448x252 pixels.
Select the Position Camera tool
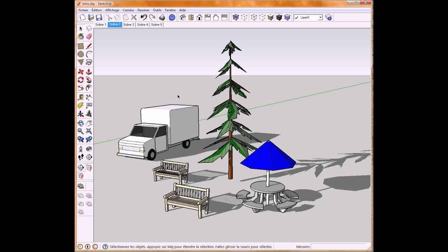80,149
